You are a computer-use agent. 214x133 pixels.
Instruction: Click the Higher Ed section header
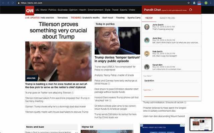coord(87,127)
